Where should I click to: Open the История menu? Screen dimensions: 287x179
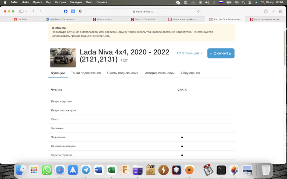coord(60,2)
